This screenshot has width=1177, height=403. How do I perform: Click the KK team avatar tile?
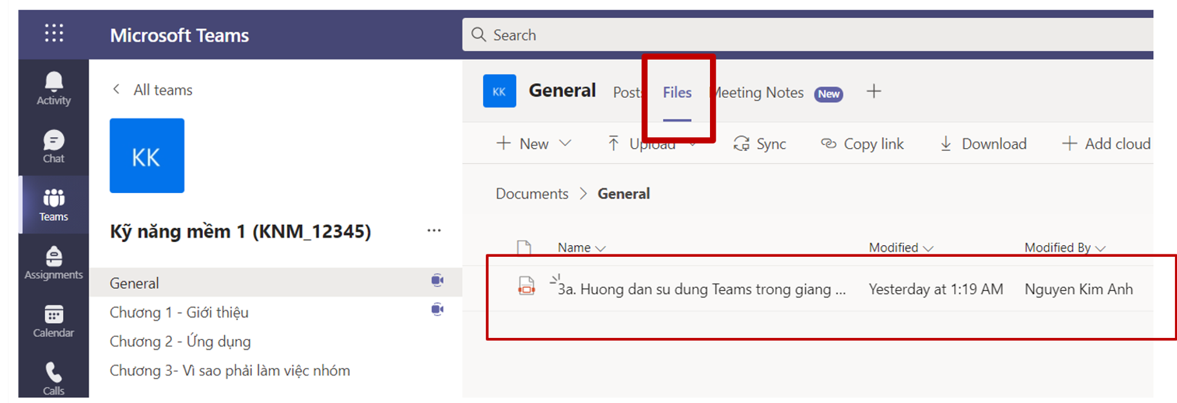147,156
